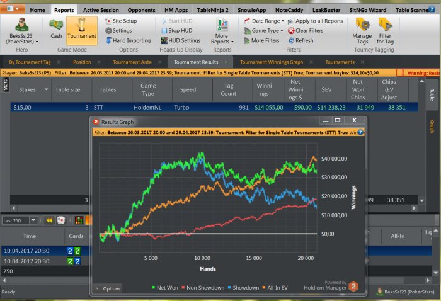This screenshot has width=441, height=301.
Task: Select the Tournament Ante report tab
Action: click(x=132, y=62)
